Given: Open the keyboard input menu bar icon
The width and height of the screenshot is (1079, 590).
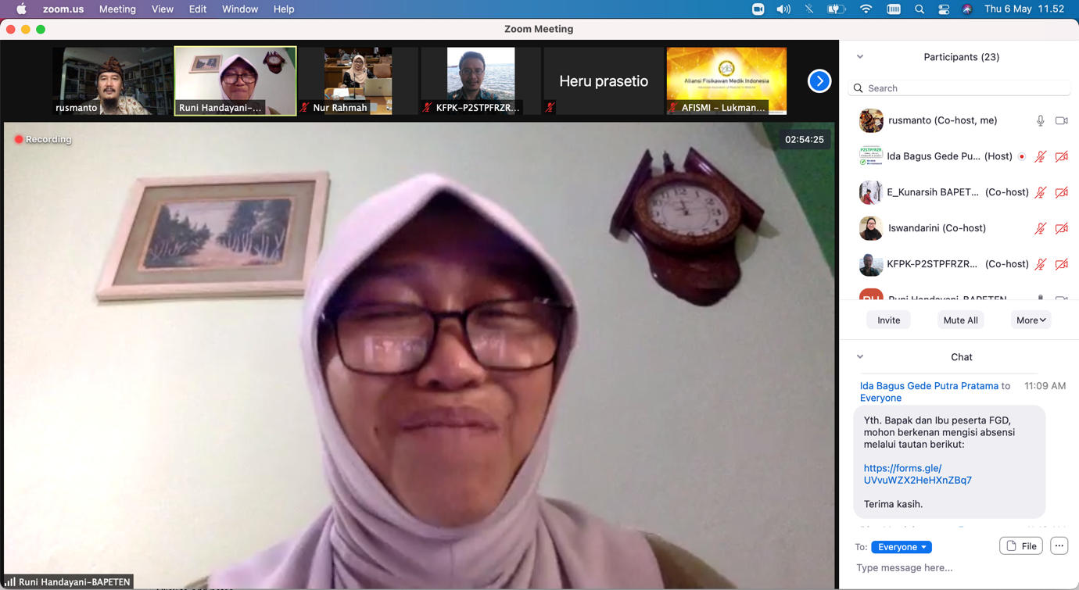Looking at the screenshot, I should click(x=894, y=9).
